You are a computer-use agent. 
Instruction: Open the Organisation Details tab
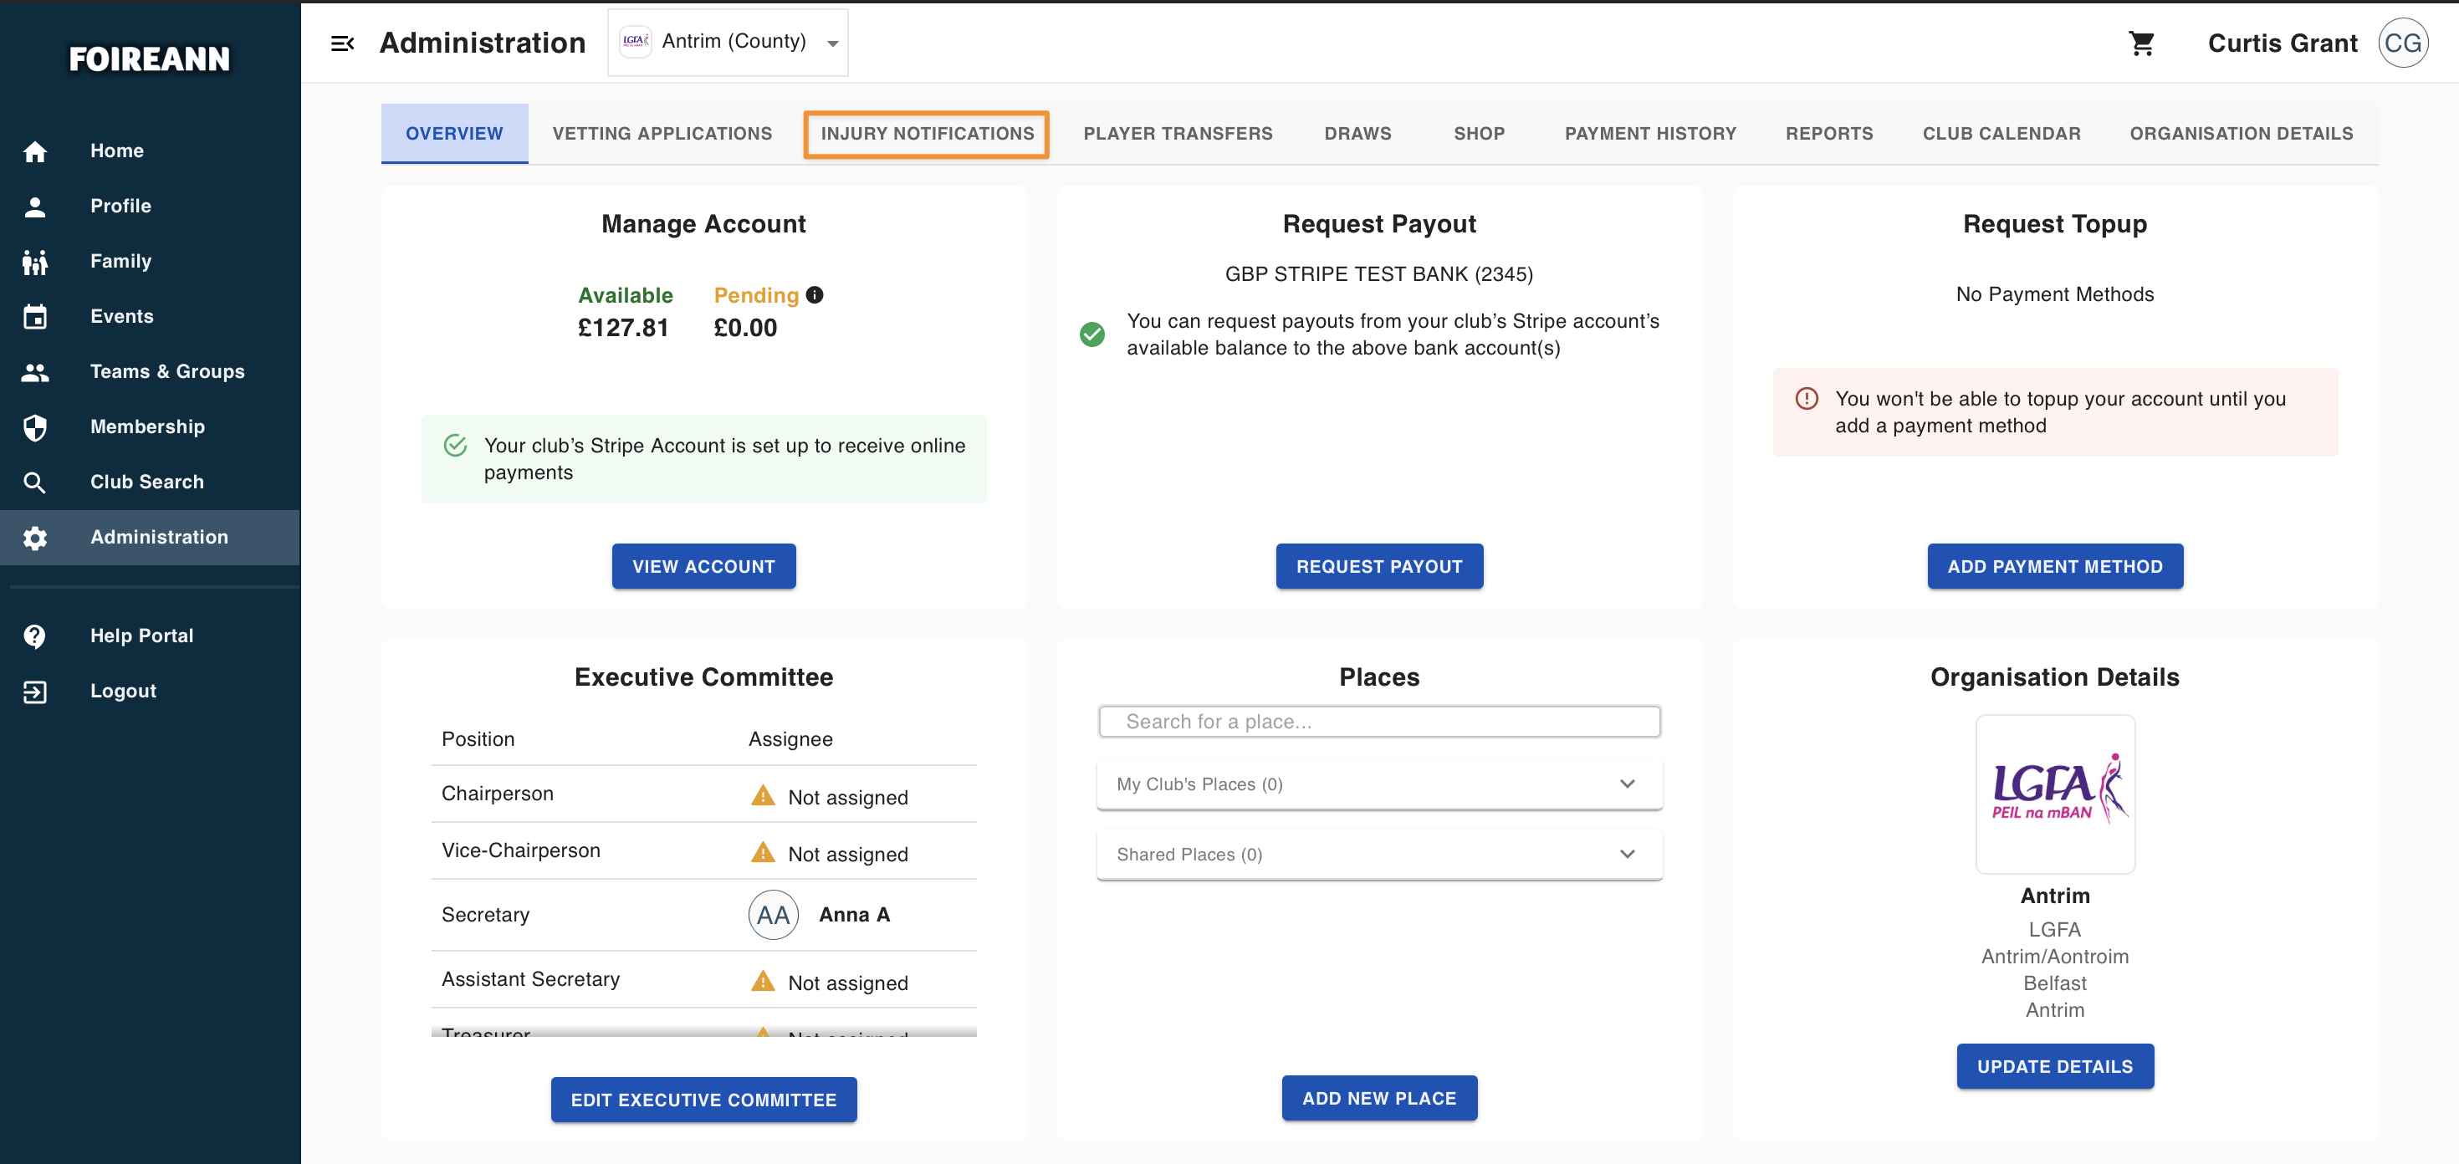2242,134
